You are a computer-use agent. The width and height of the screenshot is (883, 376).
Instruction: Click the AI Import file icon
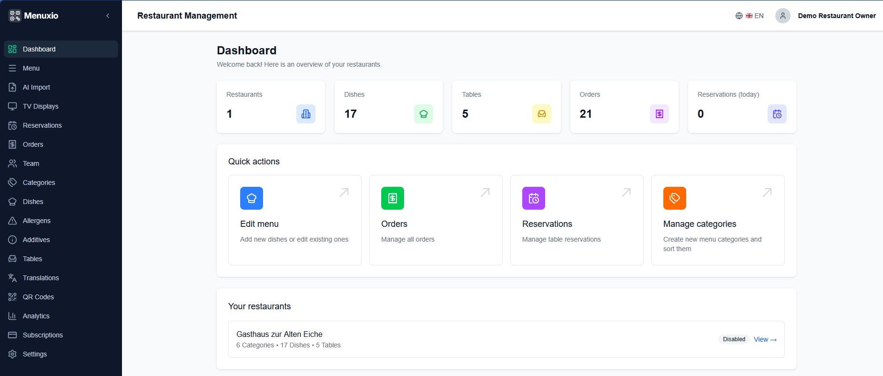tap(12, 87)
